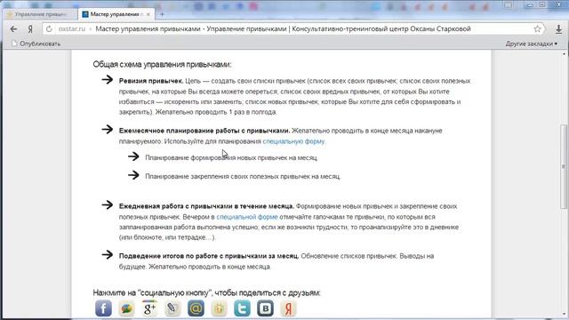This screenshot has height=320, width=569.
Task: Bookmark the page with the star icon
Action: coord(537,29)
